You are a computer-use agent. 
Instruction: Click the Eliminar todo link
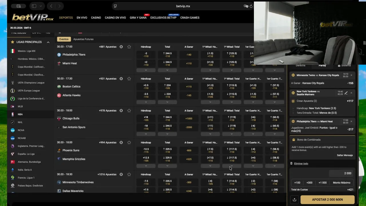pos(301,164)
